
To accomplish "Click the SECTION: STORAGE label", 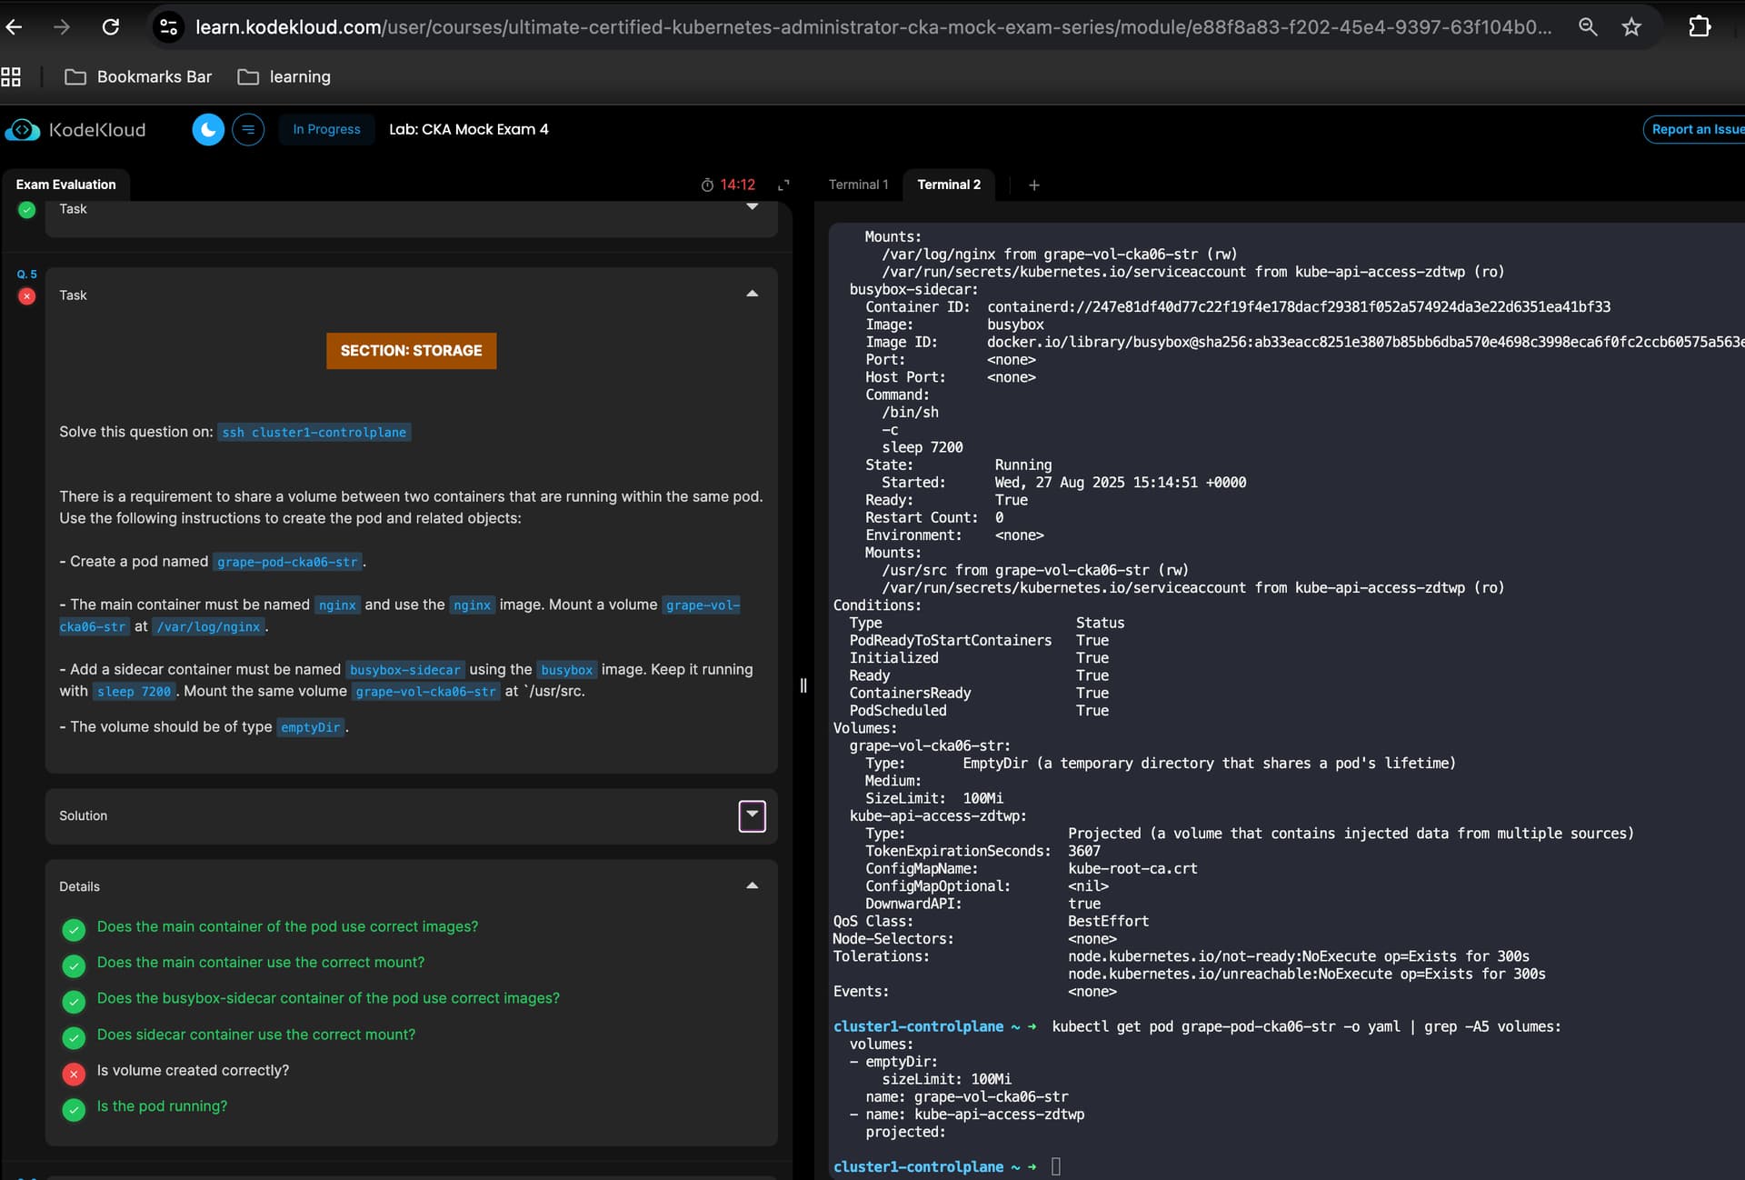I will pyautogui.click(x=411, y=351).
